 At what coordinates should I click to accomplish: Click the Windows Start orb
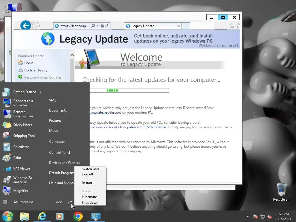pyautogui.click(x=8, y=216)
